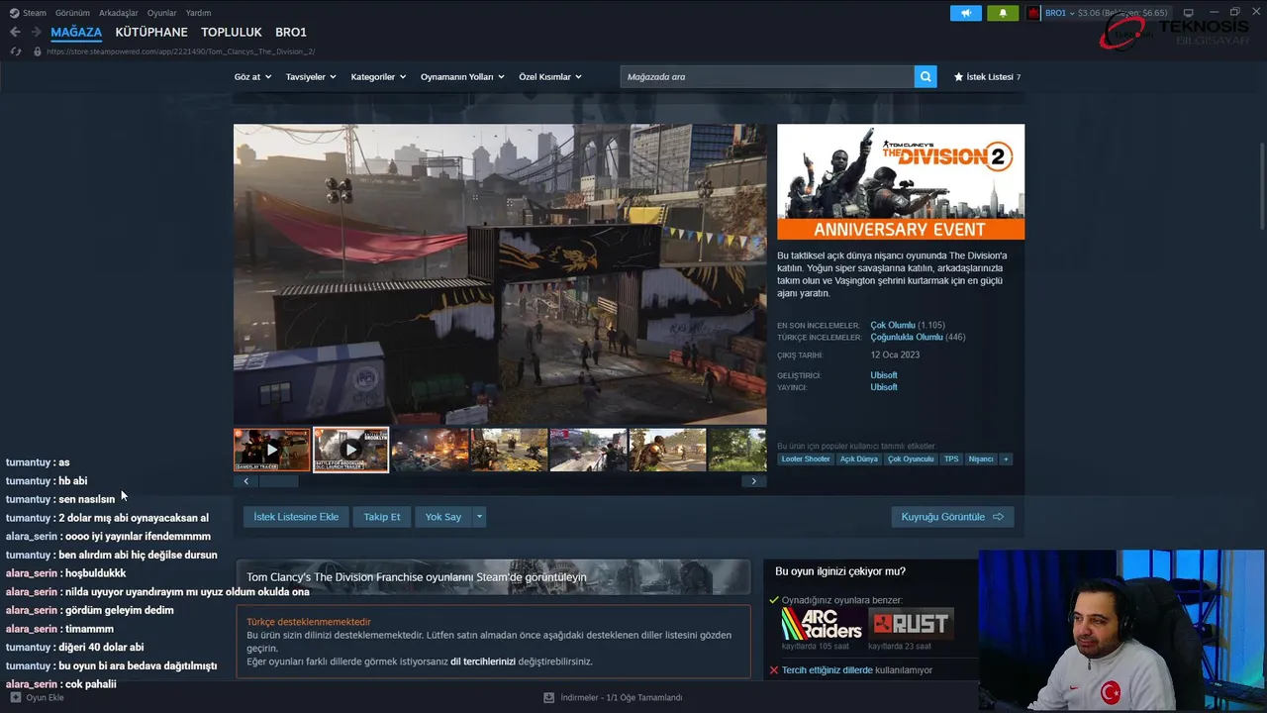This screenshot has height=713, width=1267.
Task: Open the BRO1 profile tab
Action: tap(291, 33)
